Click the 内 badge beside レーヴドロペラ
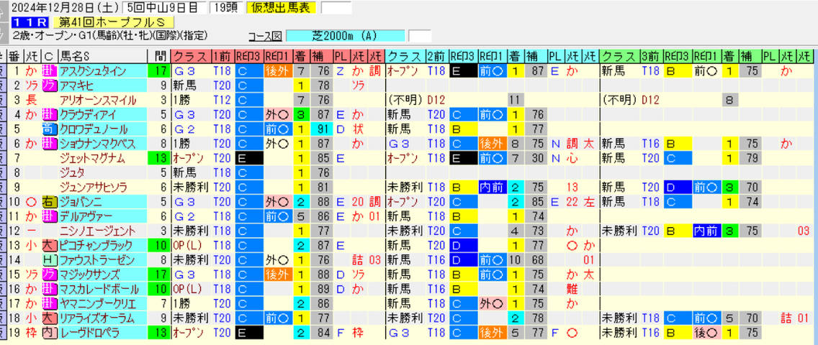818x345 pixels. point(50,333)
